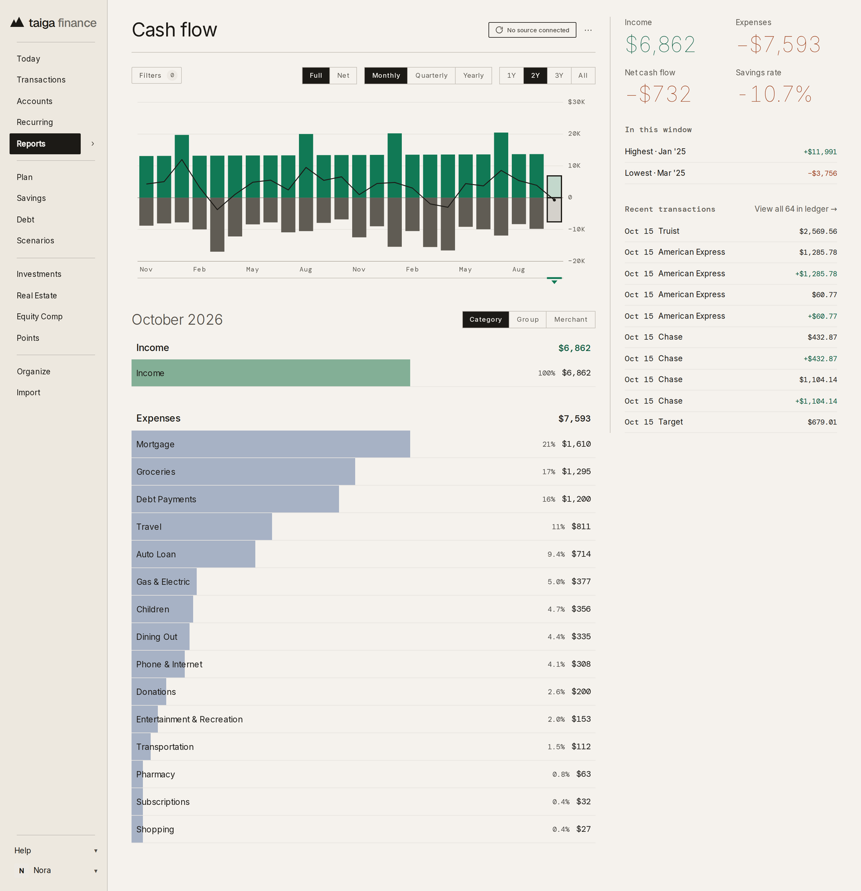This screenshot has height=891, width=861.
Task: Choose the 1Y time range
Action: click(x=511, y=75)
